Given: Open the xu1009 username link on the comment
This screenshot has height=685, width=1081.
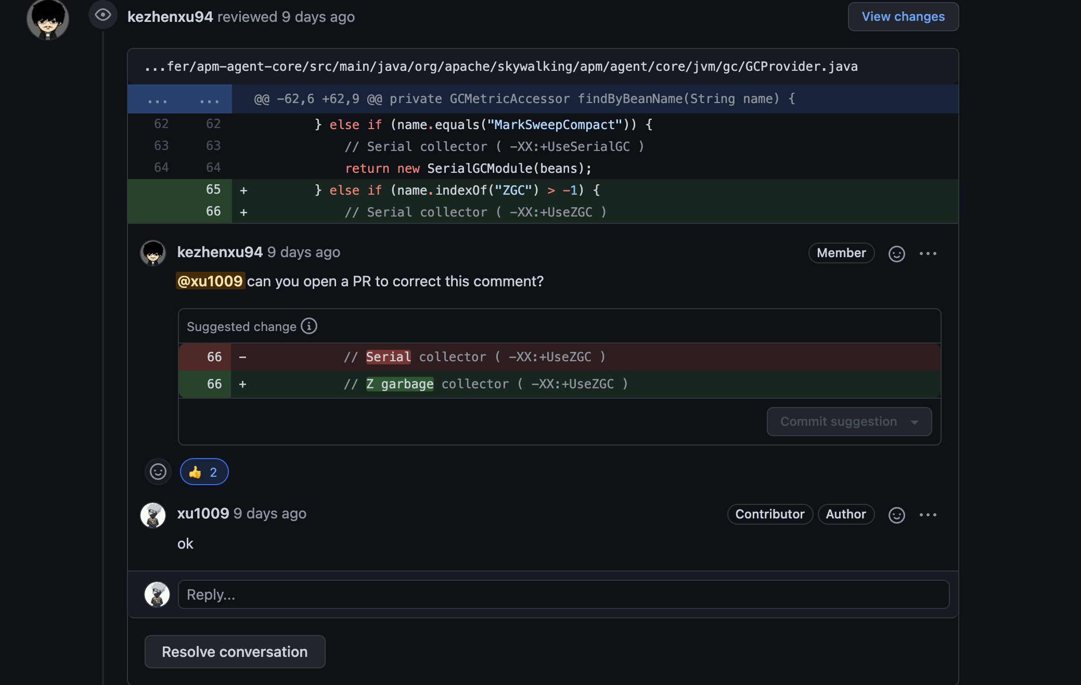Looking at the screenshot, I should [x=203, y=513].
